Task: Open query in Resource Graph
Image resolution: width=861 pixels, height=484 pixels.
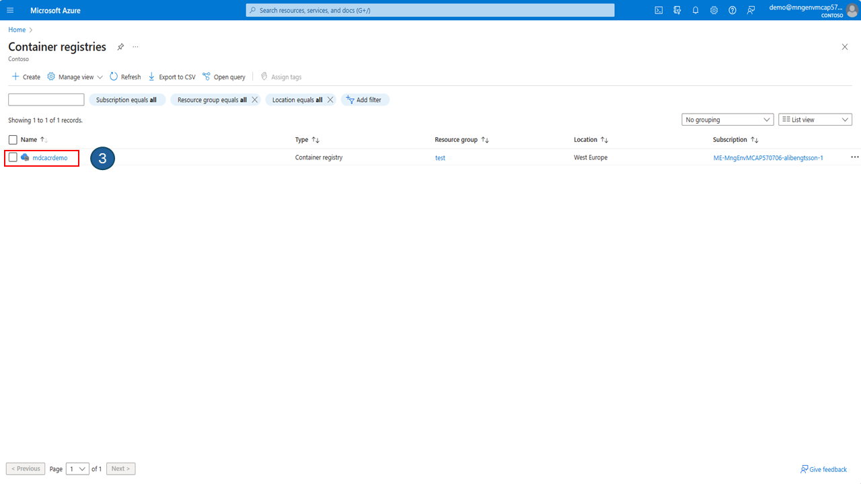Action: (x=224, y=77)
